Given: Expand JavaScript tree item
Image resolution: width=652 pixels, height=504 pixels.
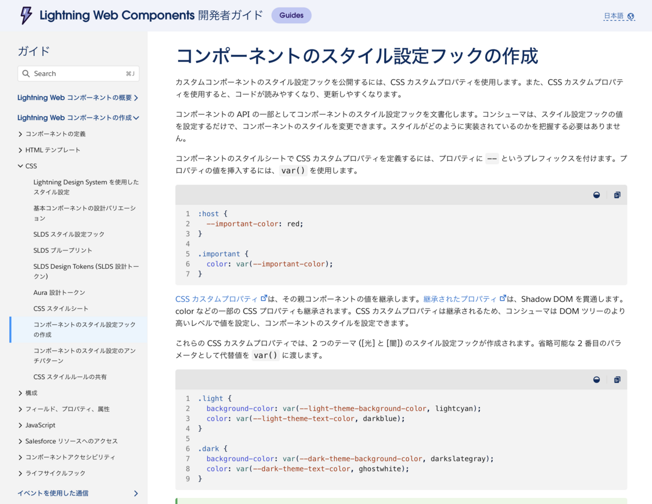Looking at the screenshot, I should coord(21,425).
